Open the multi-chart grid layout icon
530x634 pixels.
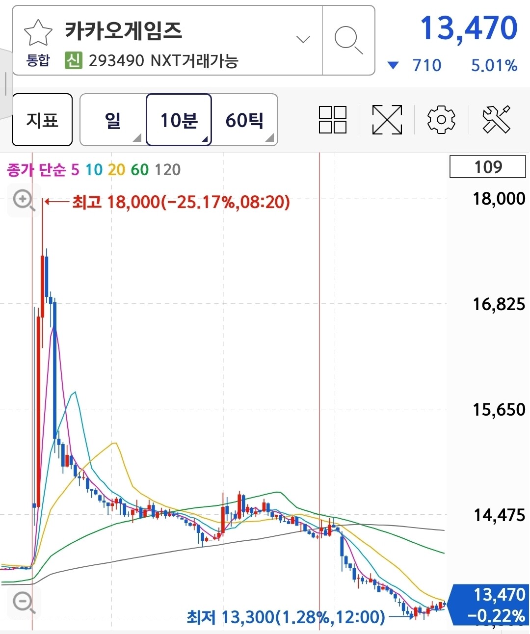click(x=333, y=120)
